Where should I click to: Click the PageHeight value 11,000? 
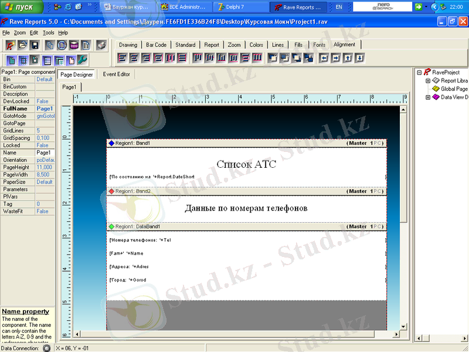click(x=45, y=167)
